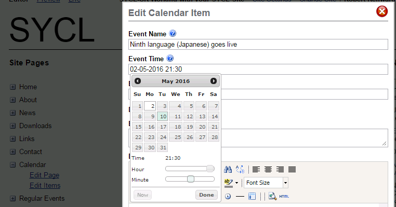The image size is (396, 207).
Task: Click the May 2016 month title
Action: [176, 81]
